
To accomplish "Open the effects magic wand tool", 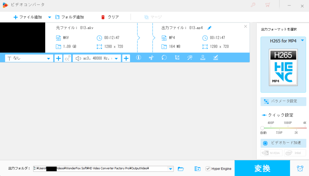I will 190,58.
